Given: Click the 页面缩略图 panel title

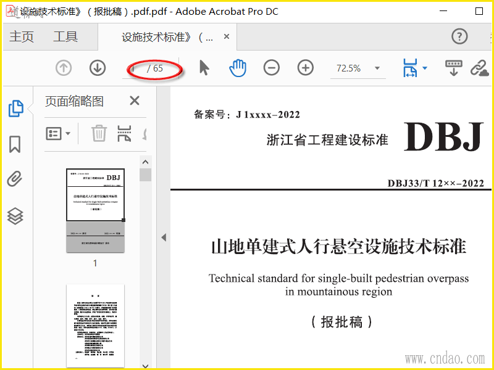Looking at the screenshot, I should (74, 101).
